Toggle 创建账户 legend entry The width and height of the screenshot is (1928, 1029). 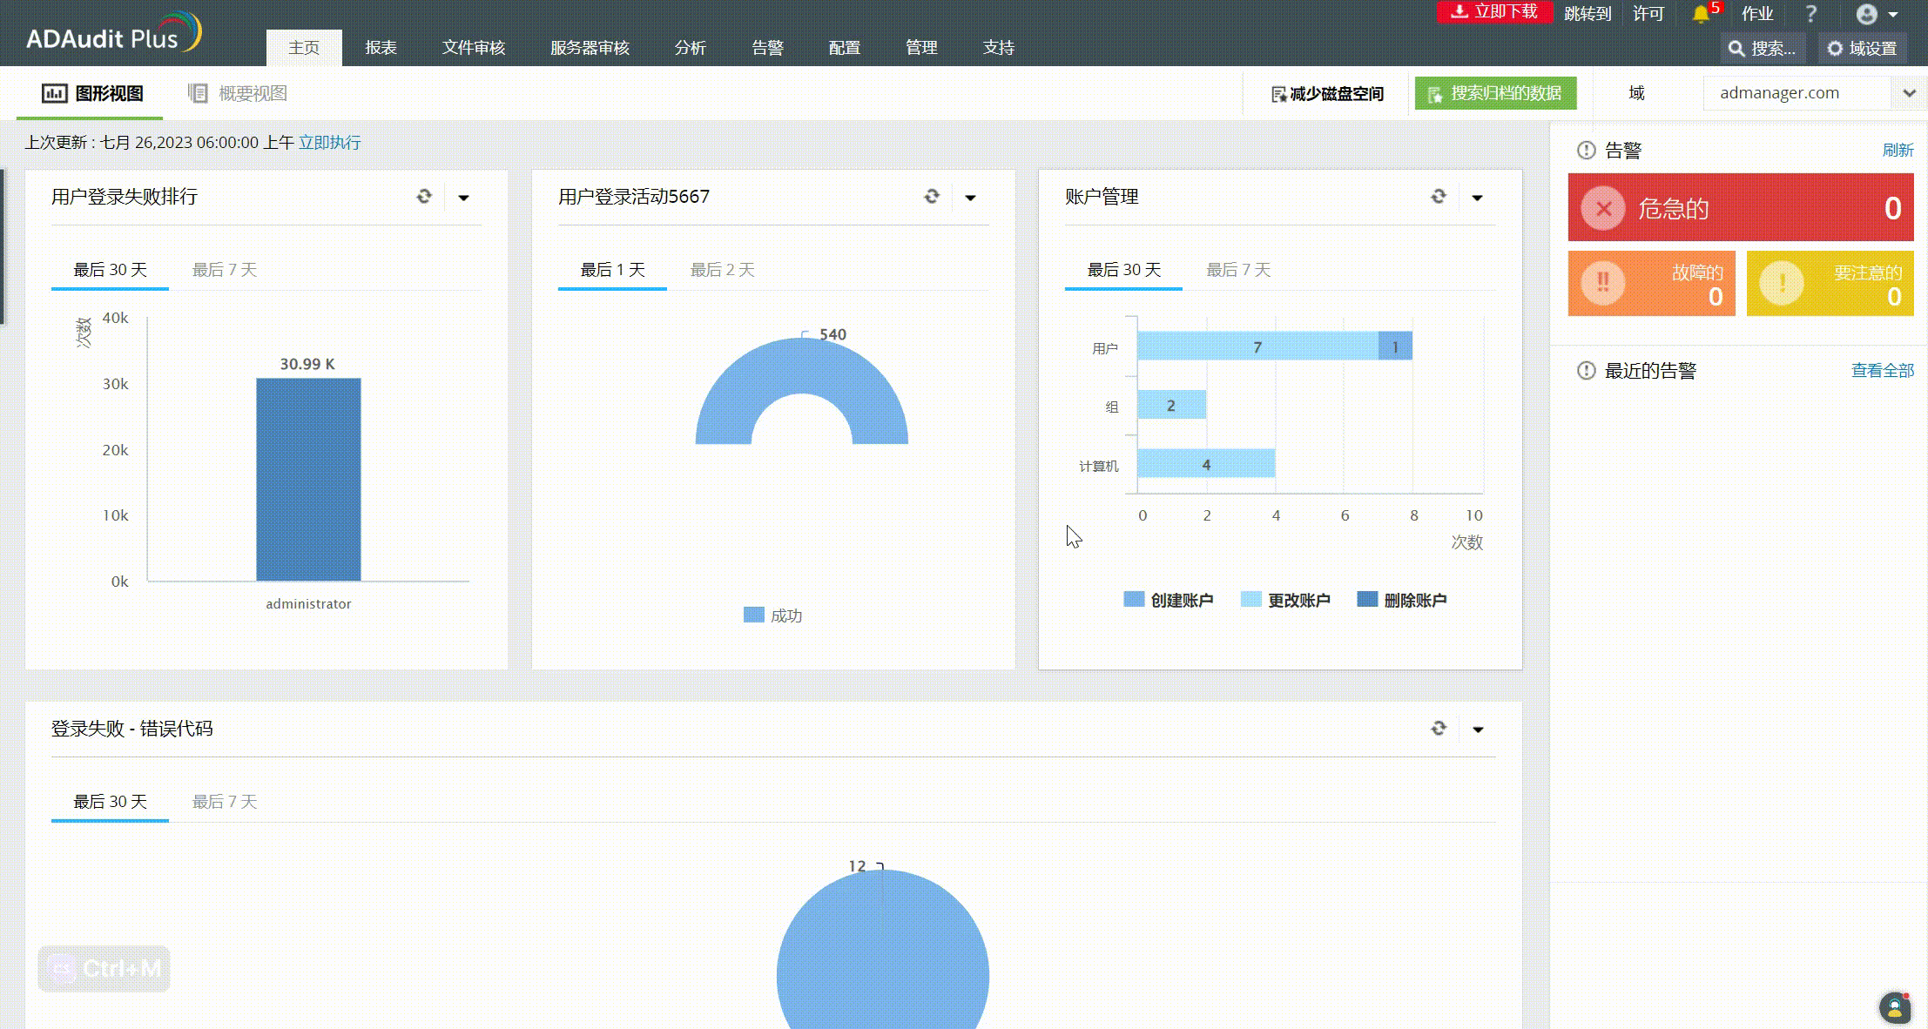(x=1168, y=600)
